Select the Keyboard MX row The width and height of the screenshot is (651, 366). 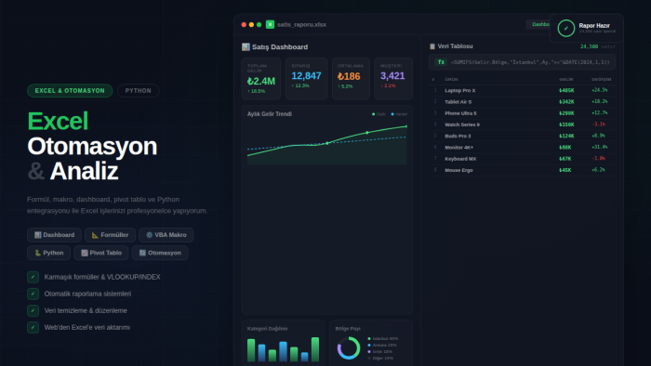pos(522,159)
